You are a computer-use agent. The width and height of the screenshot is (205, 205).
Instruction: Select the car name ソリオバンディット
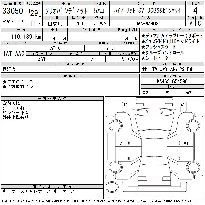click(66, 11)
